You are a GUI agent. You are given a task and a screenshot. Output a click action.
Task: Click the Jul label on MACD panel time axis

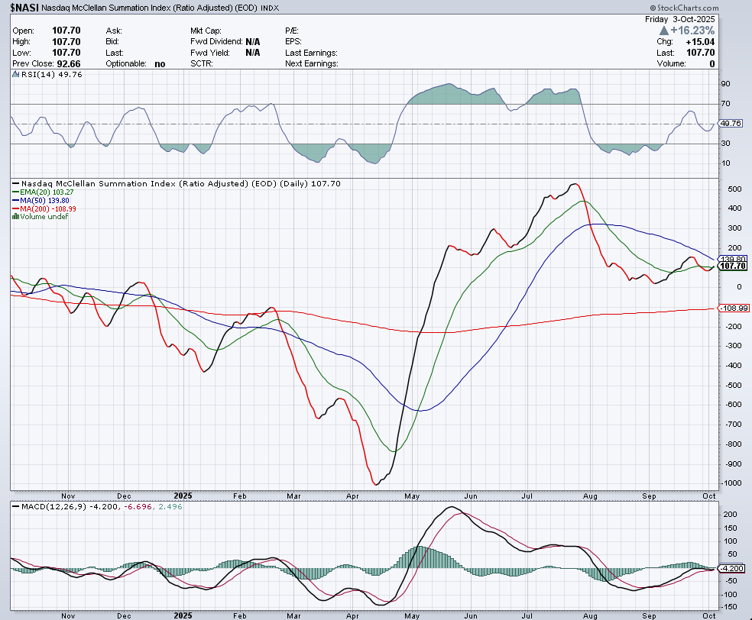pyautogui.click(x=527, y=615)
